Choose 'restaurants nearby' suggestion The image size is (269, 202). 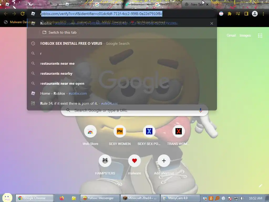click(122, 74)
